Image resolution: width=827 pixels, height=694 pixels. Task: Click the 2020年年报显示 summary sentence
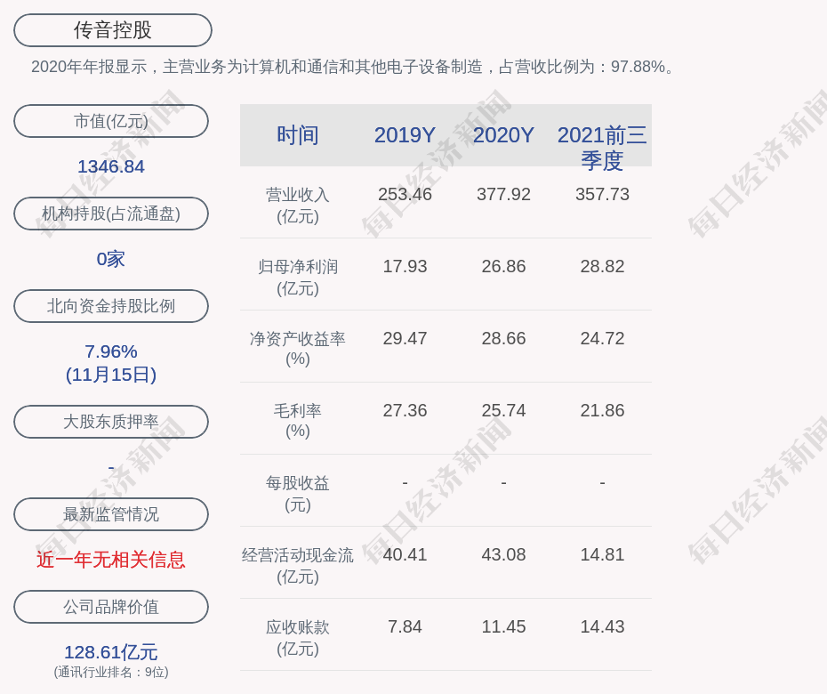(x=353, y=67)
